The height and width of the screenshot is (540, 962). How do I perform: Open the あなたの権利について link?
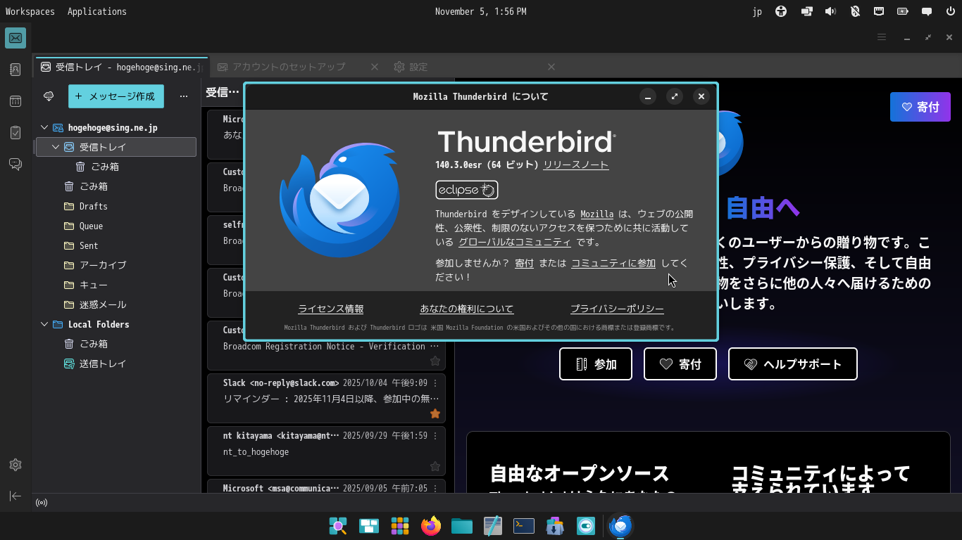pyautogui.click(x=467, y=309)
